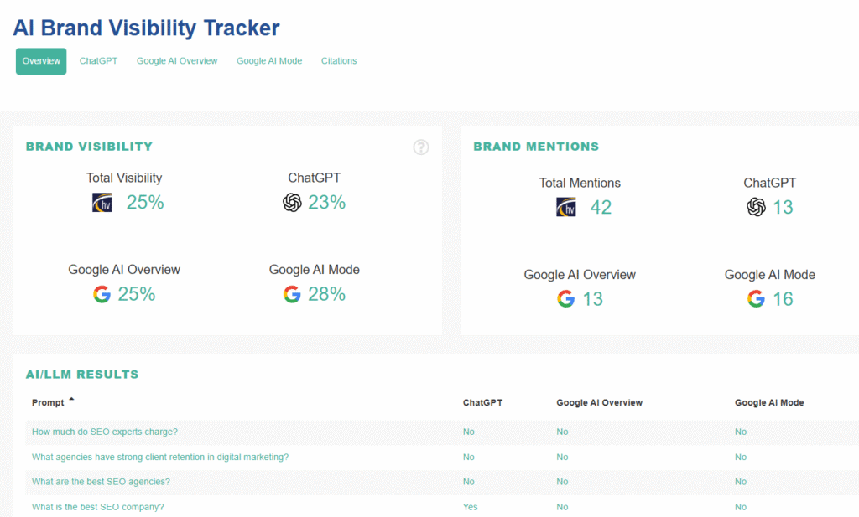Click the Google logo next to 28% AI Mode
Screen dimensions: 859x517
coord(292,294)
